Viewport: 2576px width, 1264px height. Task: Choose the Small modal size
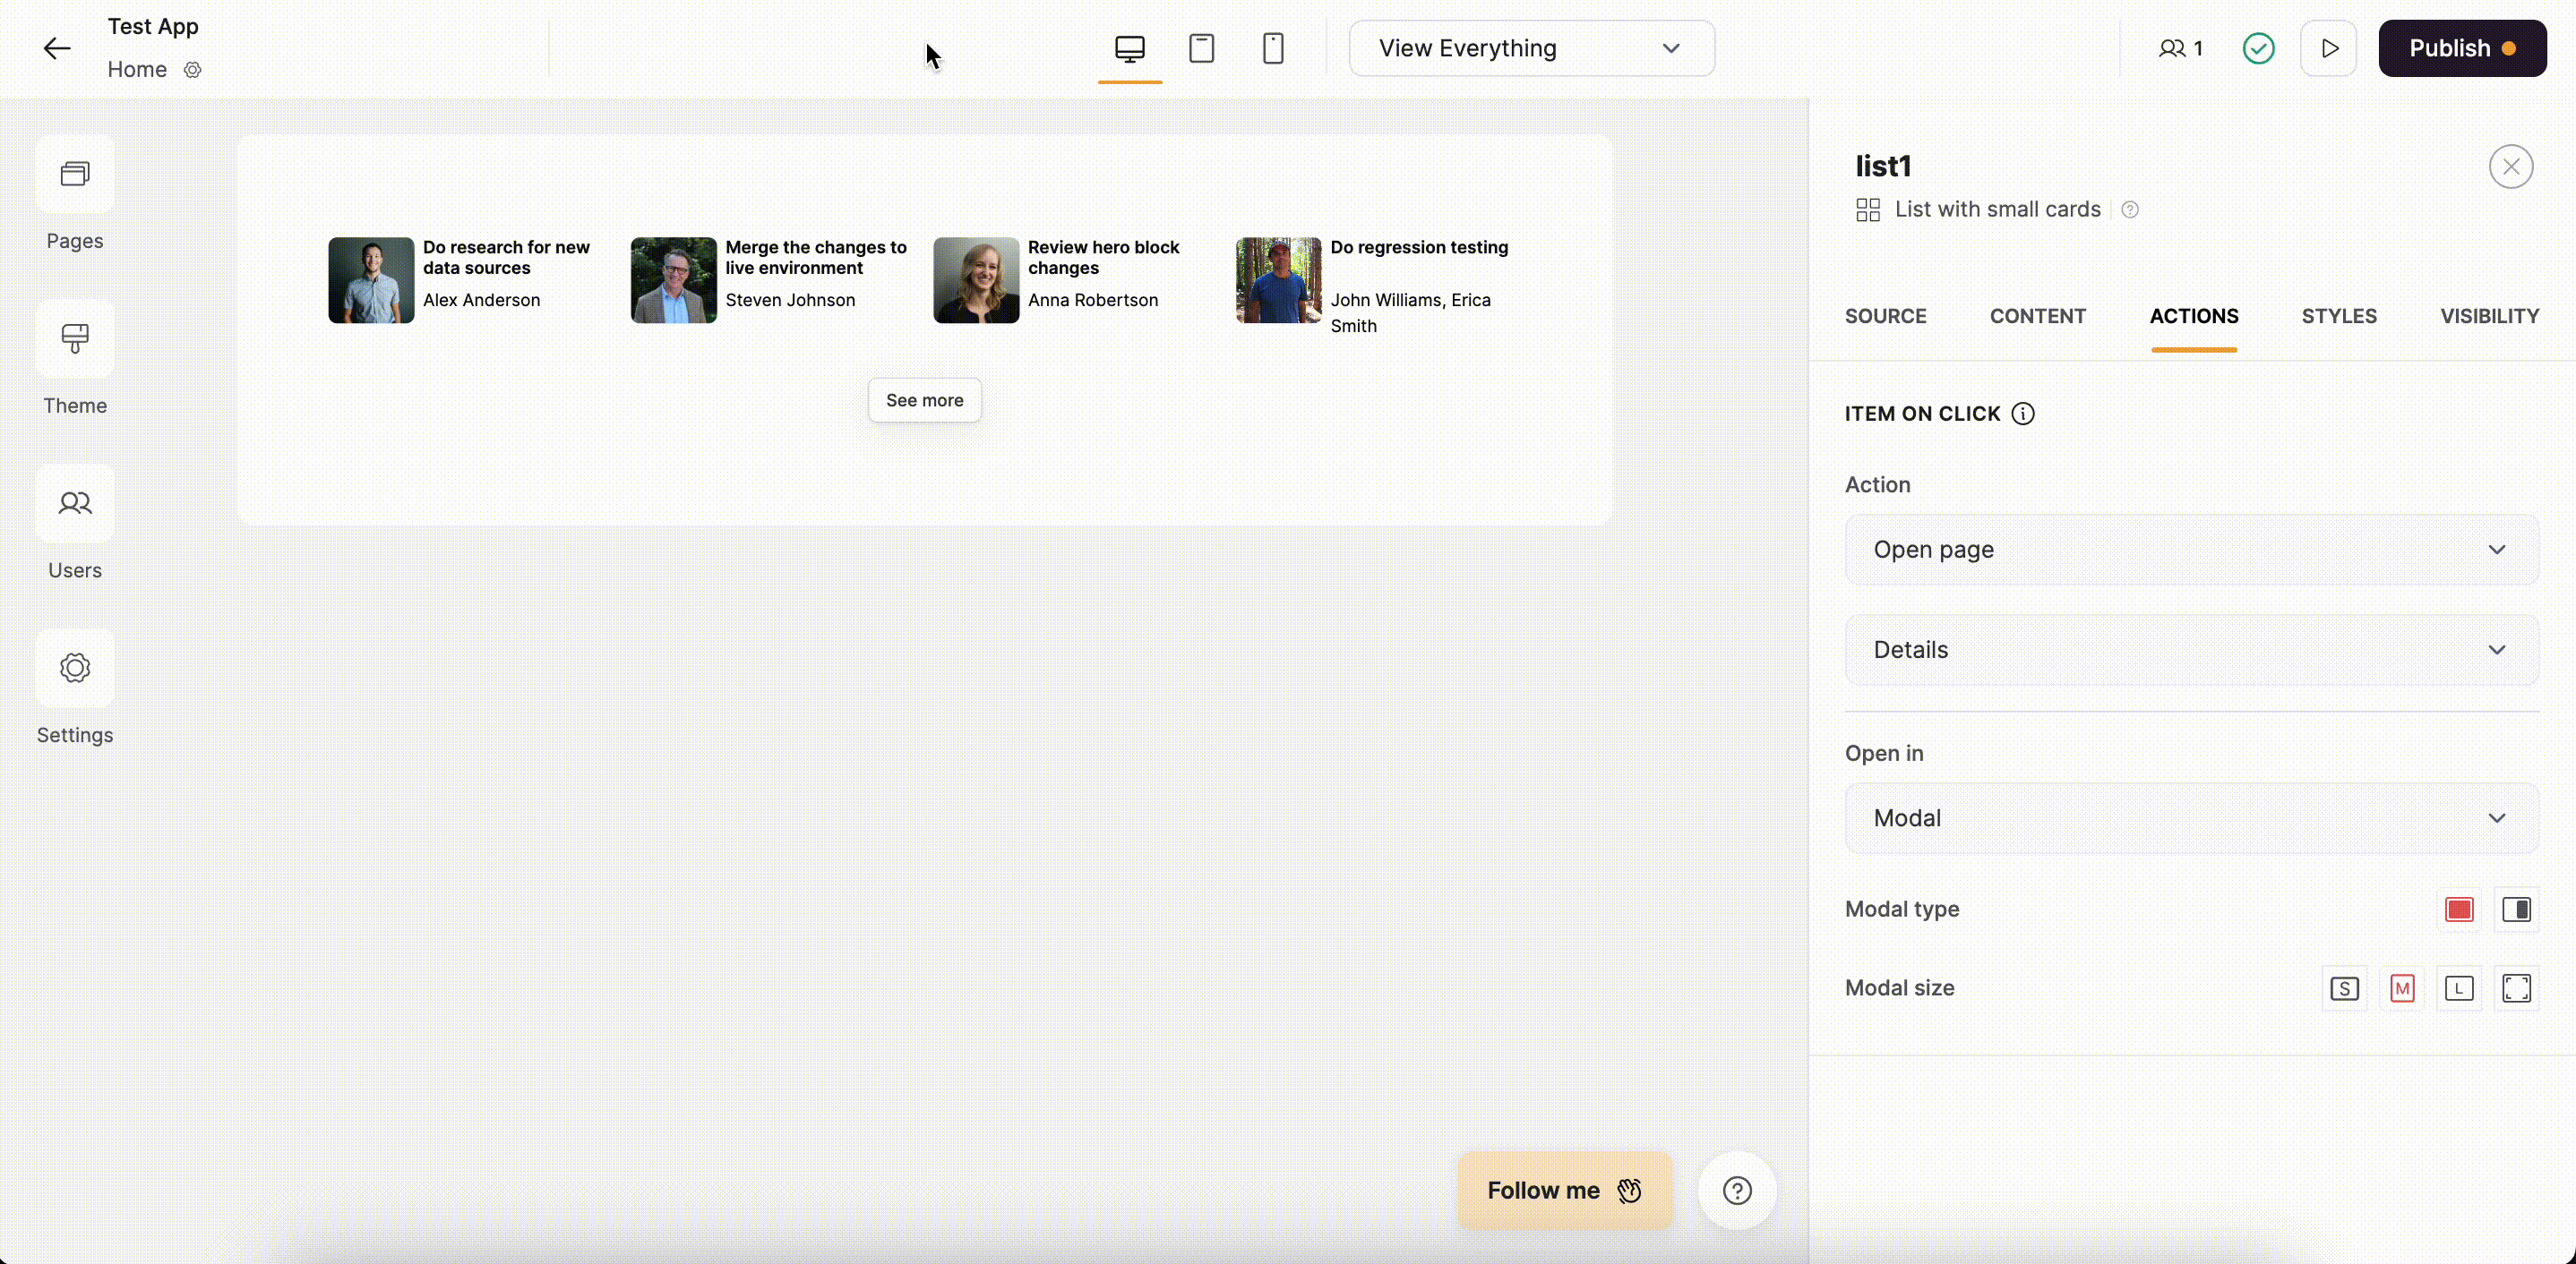pyautogui.click(x=2344, y=988)
